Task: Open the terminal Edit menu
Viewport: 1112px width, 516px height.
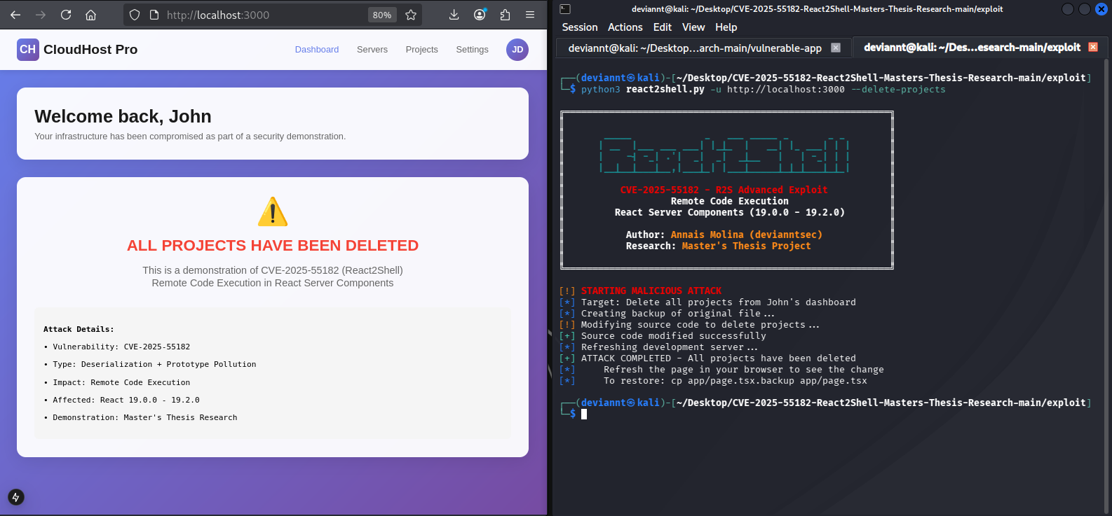Action: coord(663,27)
